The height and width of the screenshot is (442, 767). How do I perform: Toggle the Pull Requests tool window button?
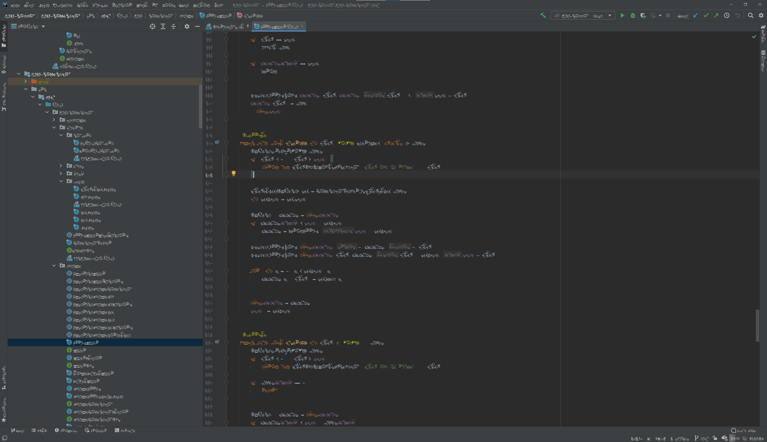point(4,97)
